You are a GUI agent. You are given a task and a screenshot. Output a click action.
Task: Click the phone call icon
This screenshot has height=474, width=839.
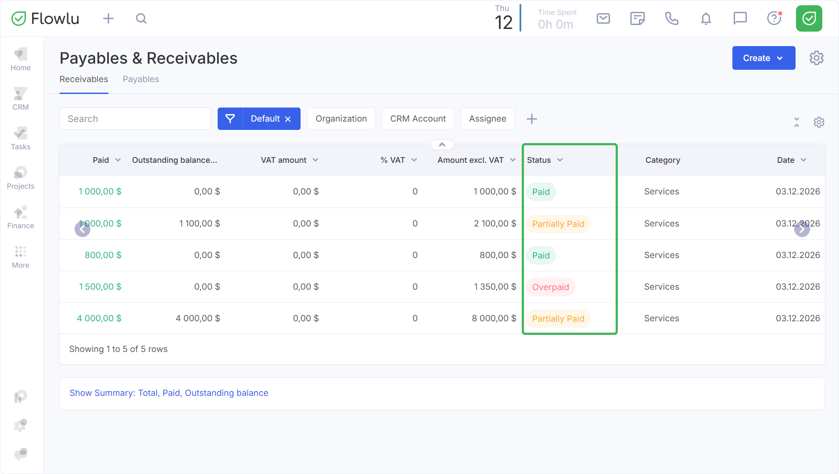671,18
